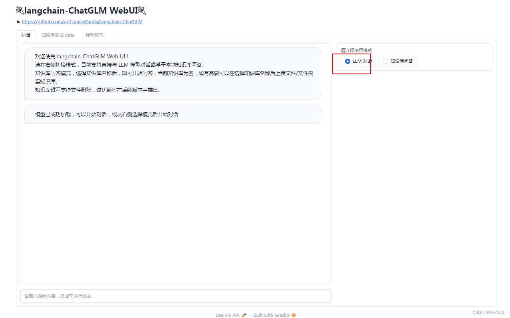This screenshot has width=510, height=318.
Task: Click the 欢迎使用 langchain-ChatGLM welcome message
Action: (x=173, y=73)
